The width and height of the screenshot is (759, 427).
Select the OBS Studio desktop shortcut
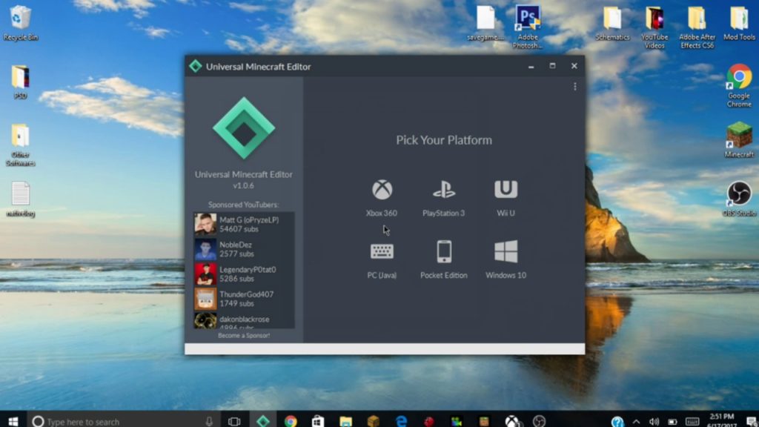pyautogui.click(x=739, y=199)
